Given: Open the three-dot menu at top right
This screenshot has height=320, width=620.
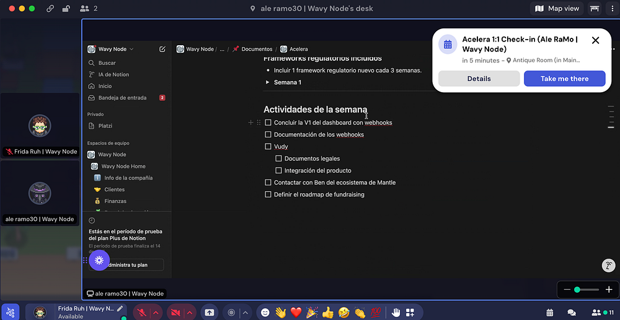Looking at the screenshot, I should tap(613, 8).
